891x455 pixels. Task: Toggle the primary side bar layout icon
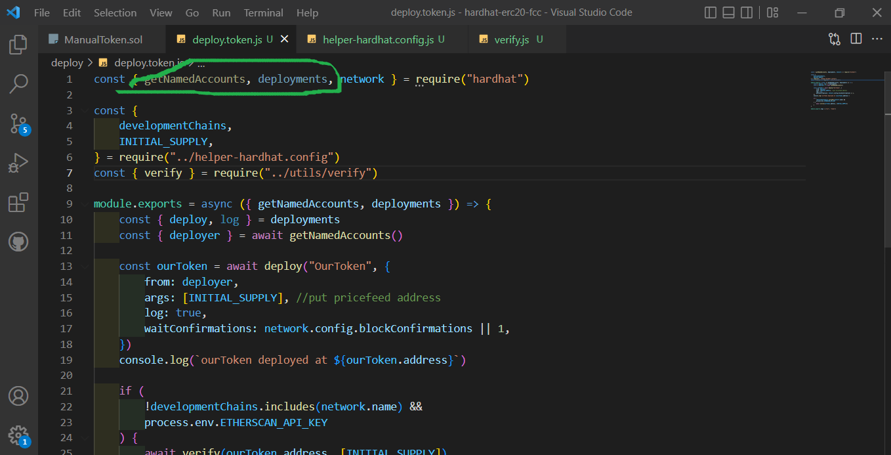711,12
